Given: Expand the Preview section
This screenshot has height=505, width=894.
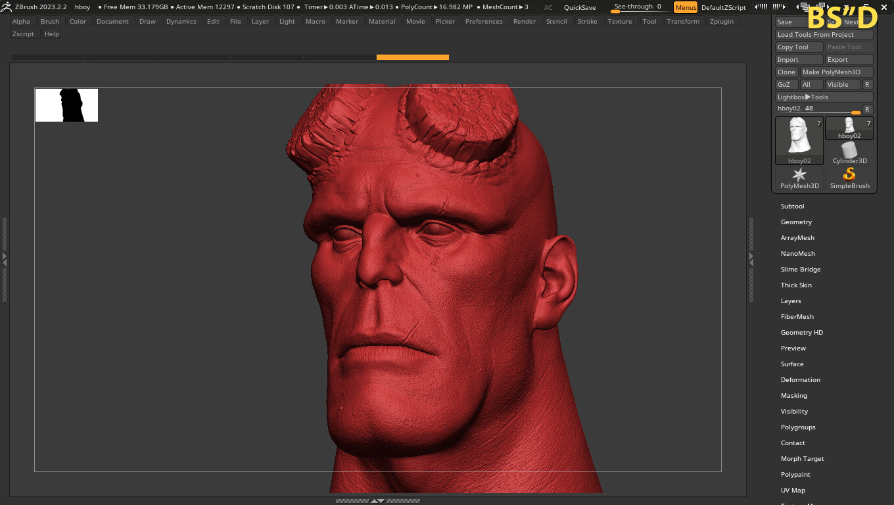Looking at the screenshot, I should pos(793,349).
